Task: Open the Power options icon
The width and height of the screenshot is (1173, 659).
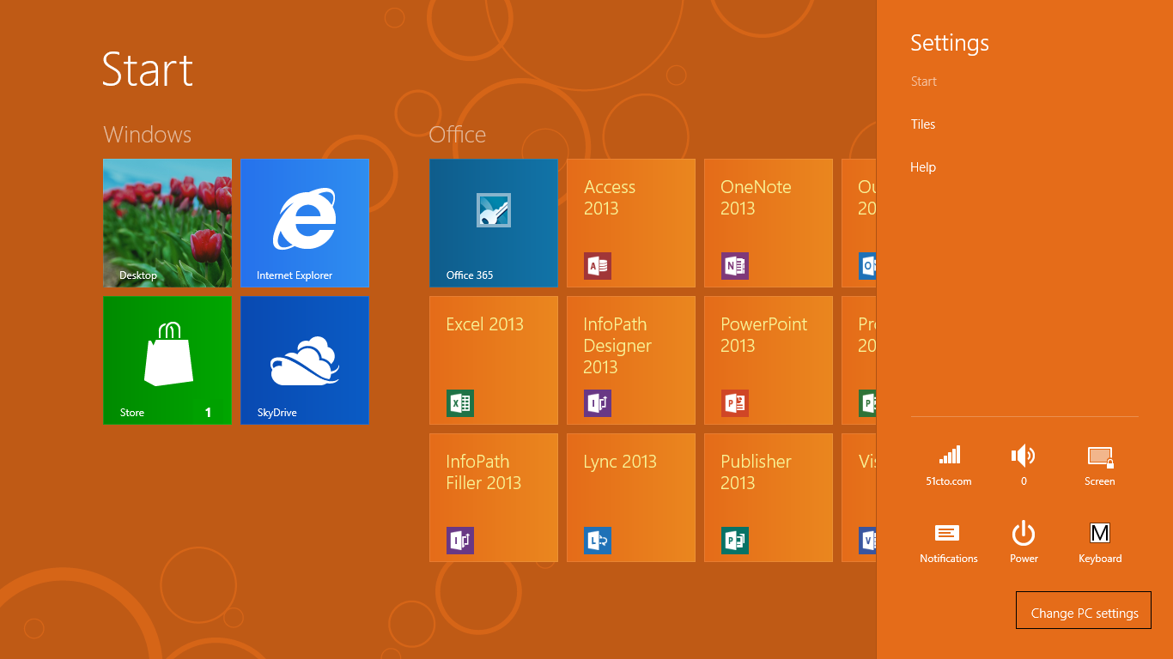Action: point(1024,542)
